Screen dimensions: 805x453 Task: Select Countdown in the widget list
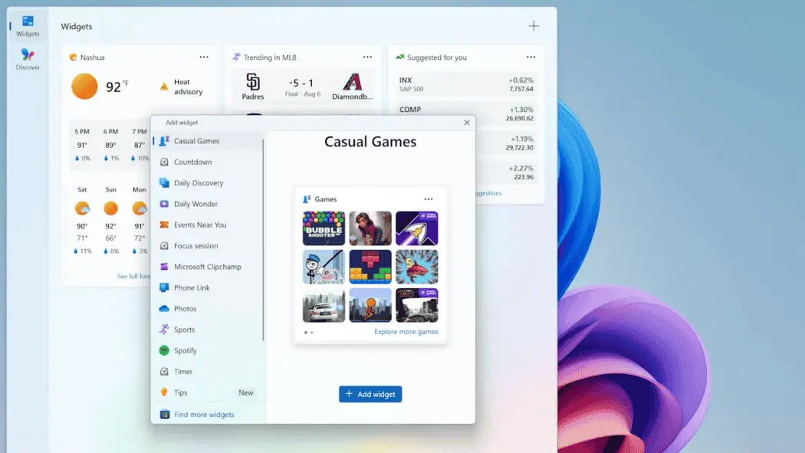pyautogui.click(x=208, y=162)
